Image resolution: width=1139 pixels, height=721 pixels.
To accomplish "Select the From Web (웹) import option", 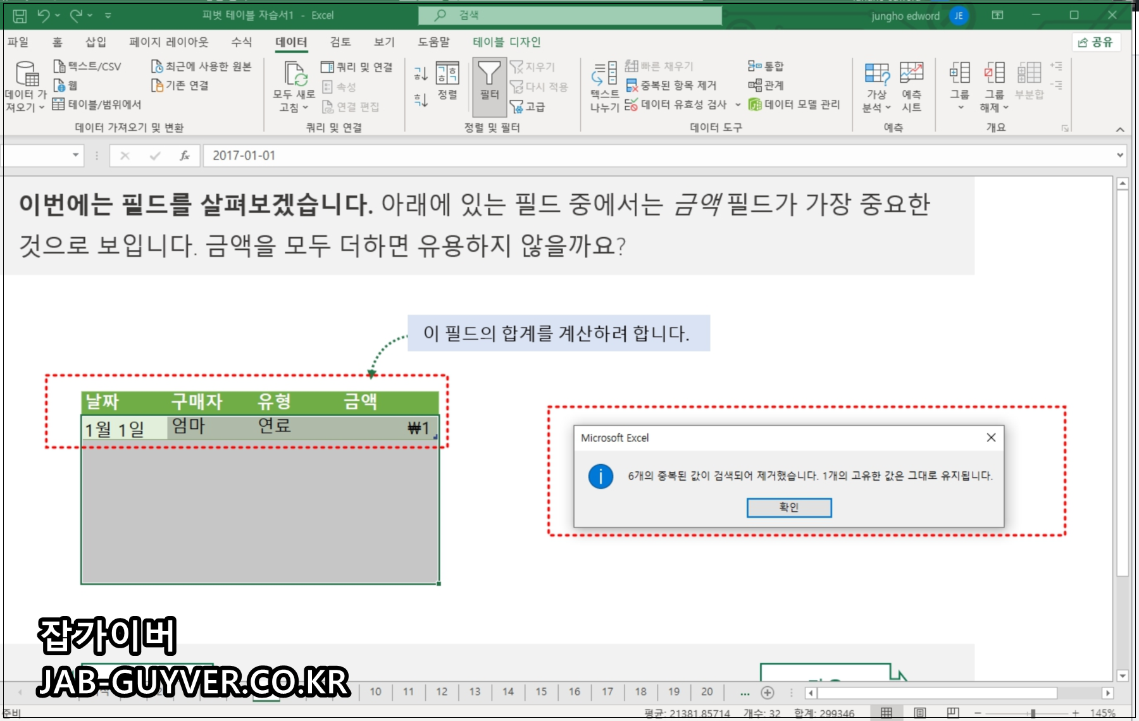I will point(65,85).
